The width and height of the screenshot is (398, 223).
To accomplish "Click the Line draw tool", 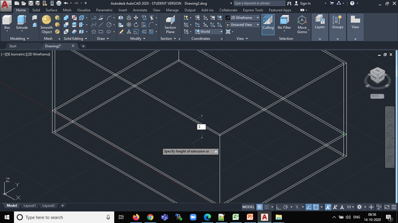I will [101, 24].
